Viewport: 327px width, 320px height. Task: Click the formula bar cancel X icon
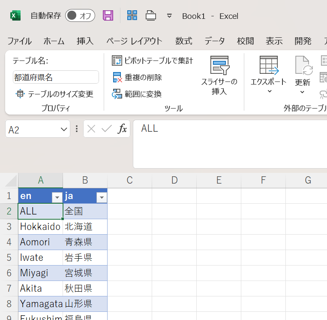click(x=91, y=129)
